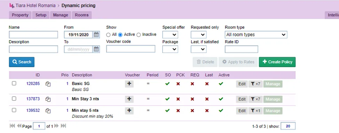Open the From date calendar picker
Viewport: 339px width, 133px height.
[96, 35]
